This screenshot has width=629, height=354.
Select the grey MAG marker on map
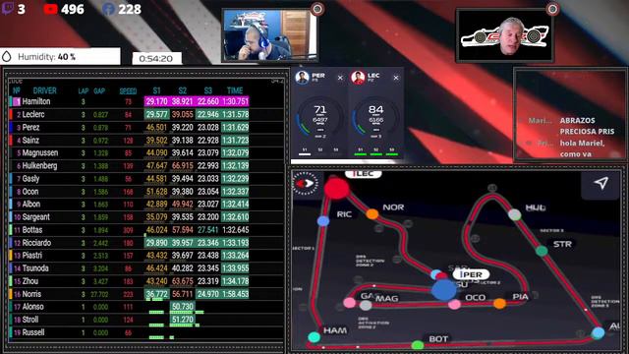click(x=366, y=306)
